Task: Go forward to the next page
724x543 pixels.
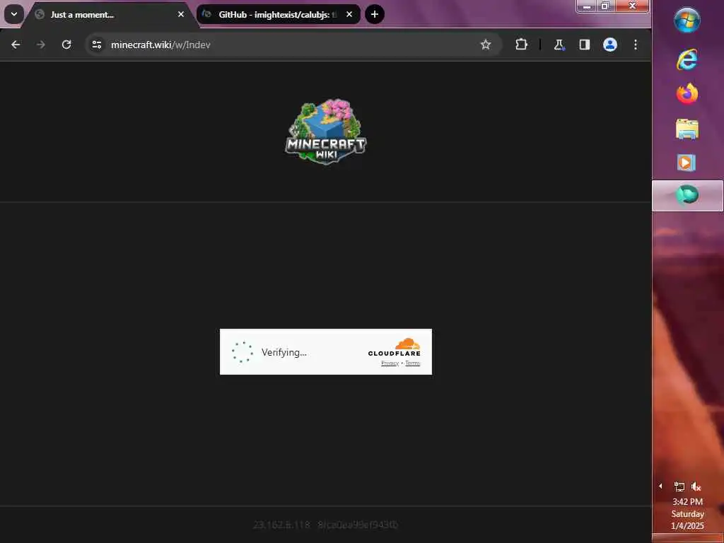Action: click(41, 45)
